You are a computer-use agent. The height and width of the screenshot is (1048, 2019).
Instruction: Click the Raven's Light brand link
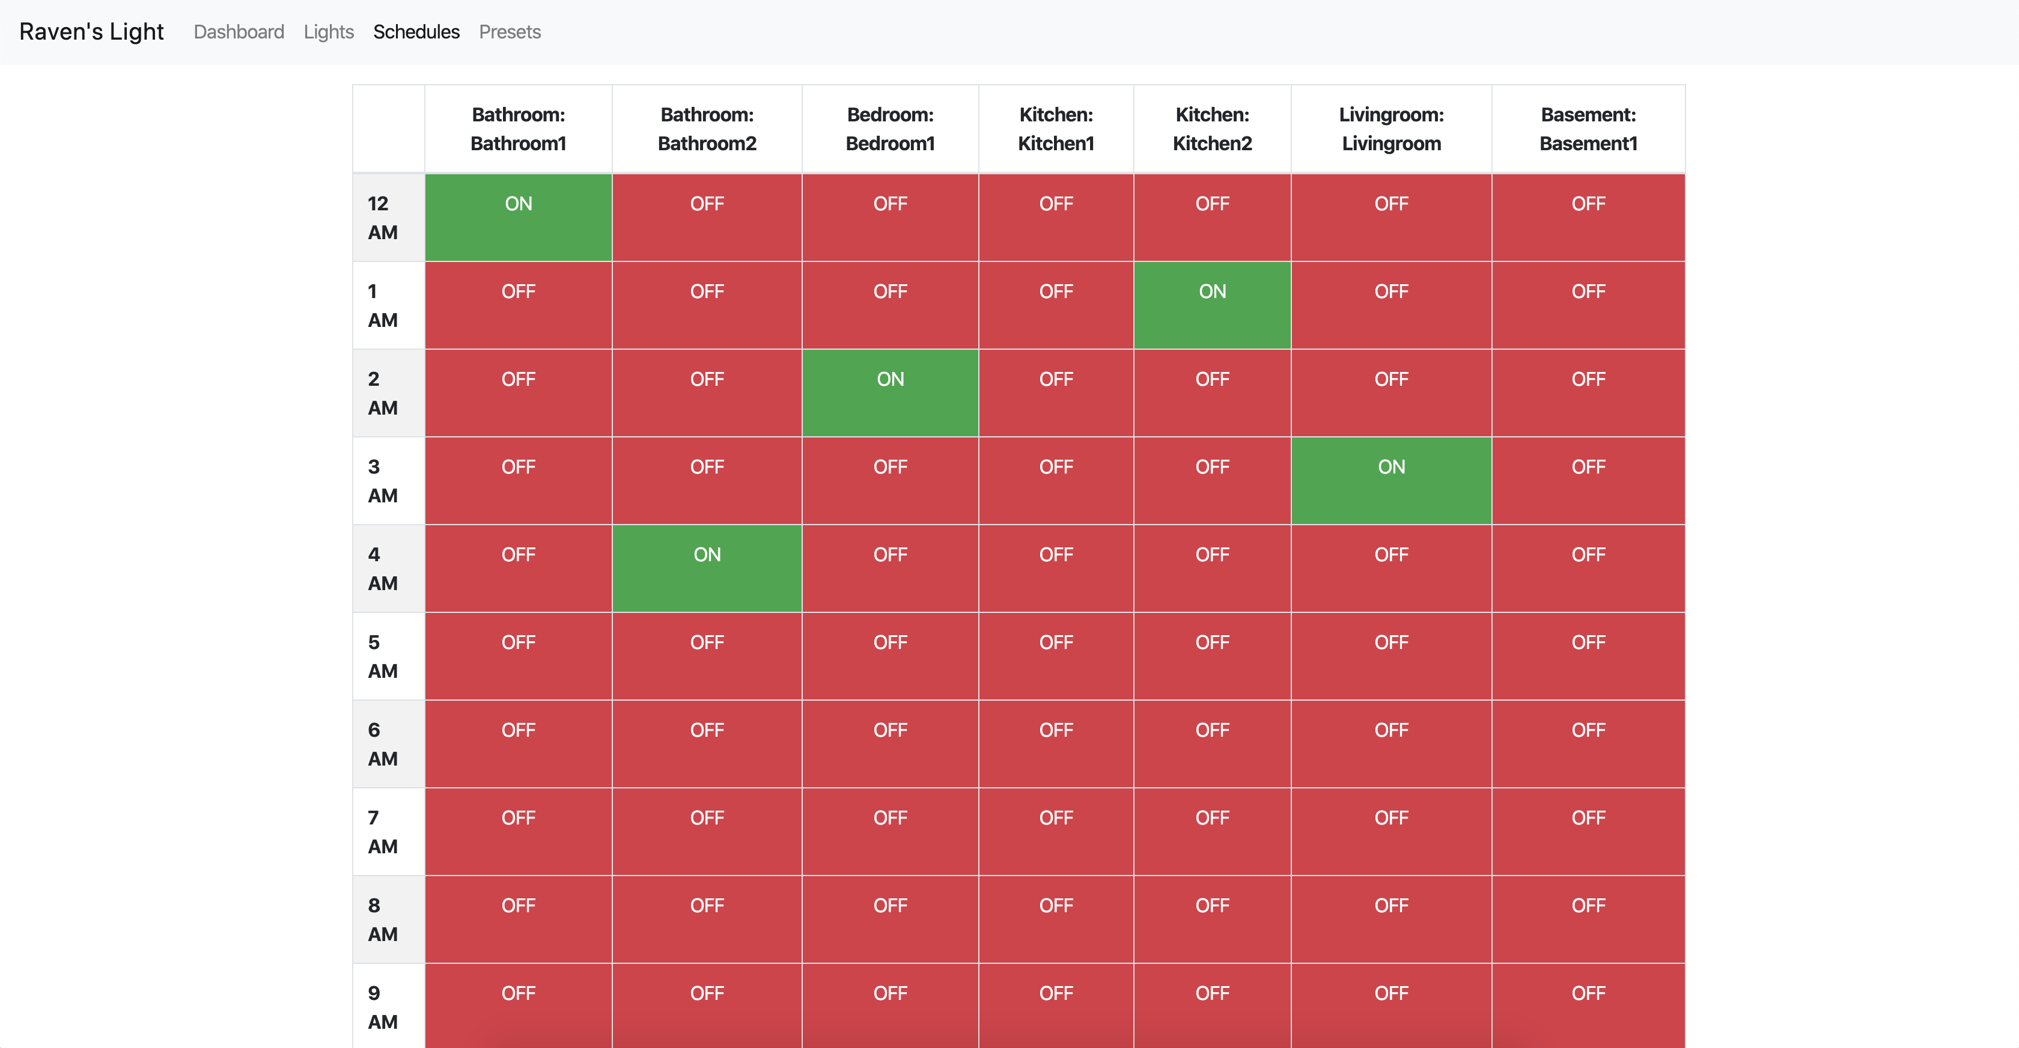(91, 32)
